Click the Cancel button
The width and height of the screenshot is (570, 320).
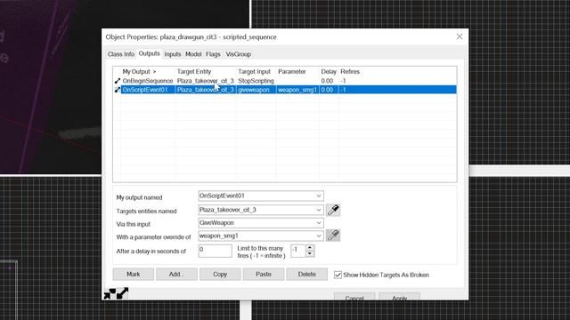point(354,297)
